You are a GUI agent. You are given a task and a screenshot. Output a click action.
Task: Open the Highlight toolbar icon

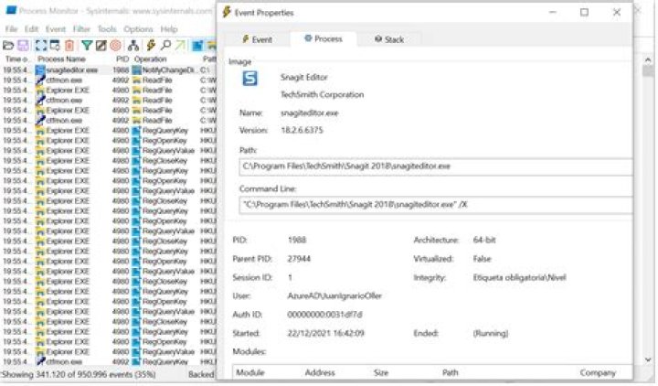coord(101,46)
